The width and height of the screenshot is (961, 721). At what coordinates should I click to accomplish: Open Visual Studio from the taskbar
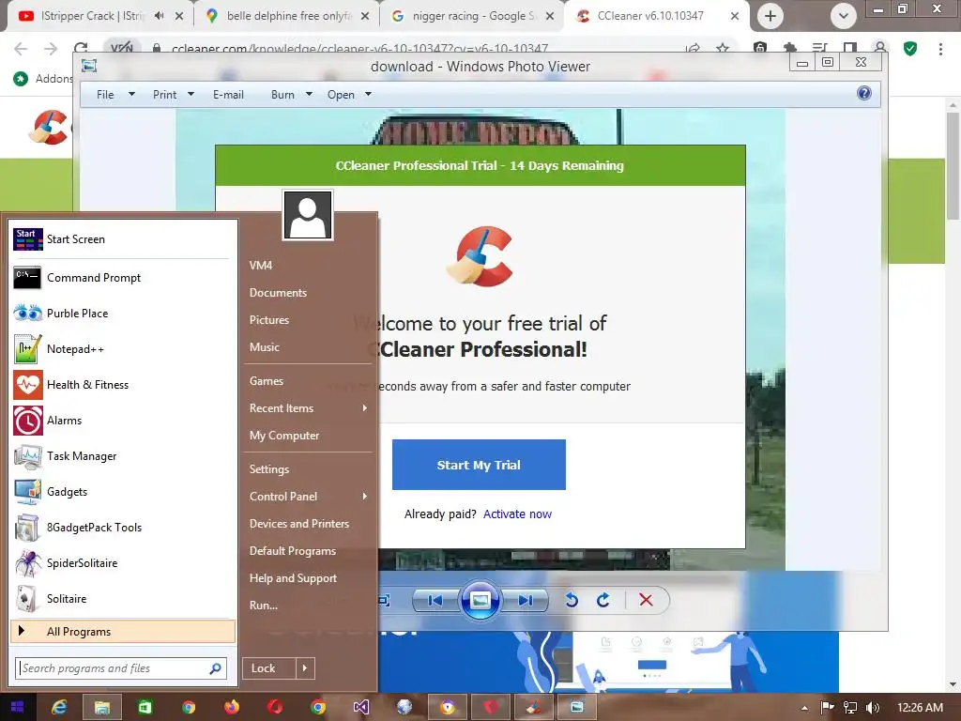tap(361, 708)
